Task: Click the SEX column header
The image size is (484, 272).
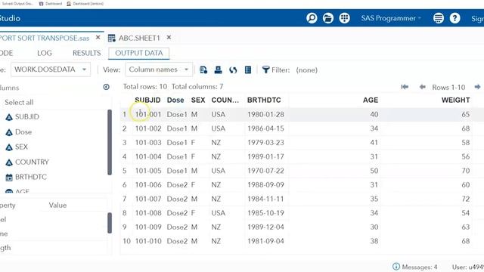Action: click(198, 100)
